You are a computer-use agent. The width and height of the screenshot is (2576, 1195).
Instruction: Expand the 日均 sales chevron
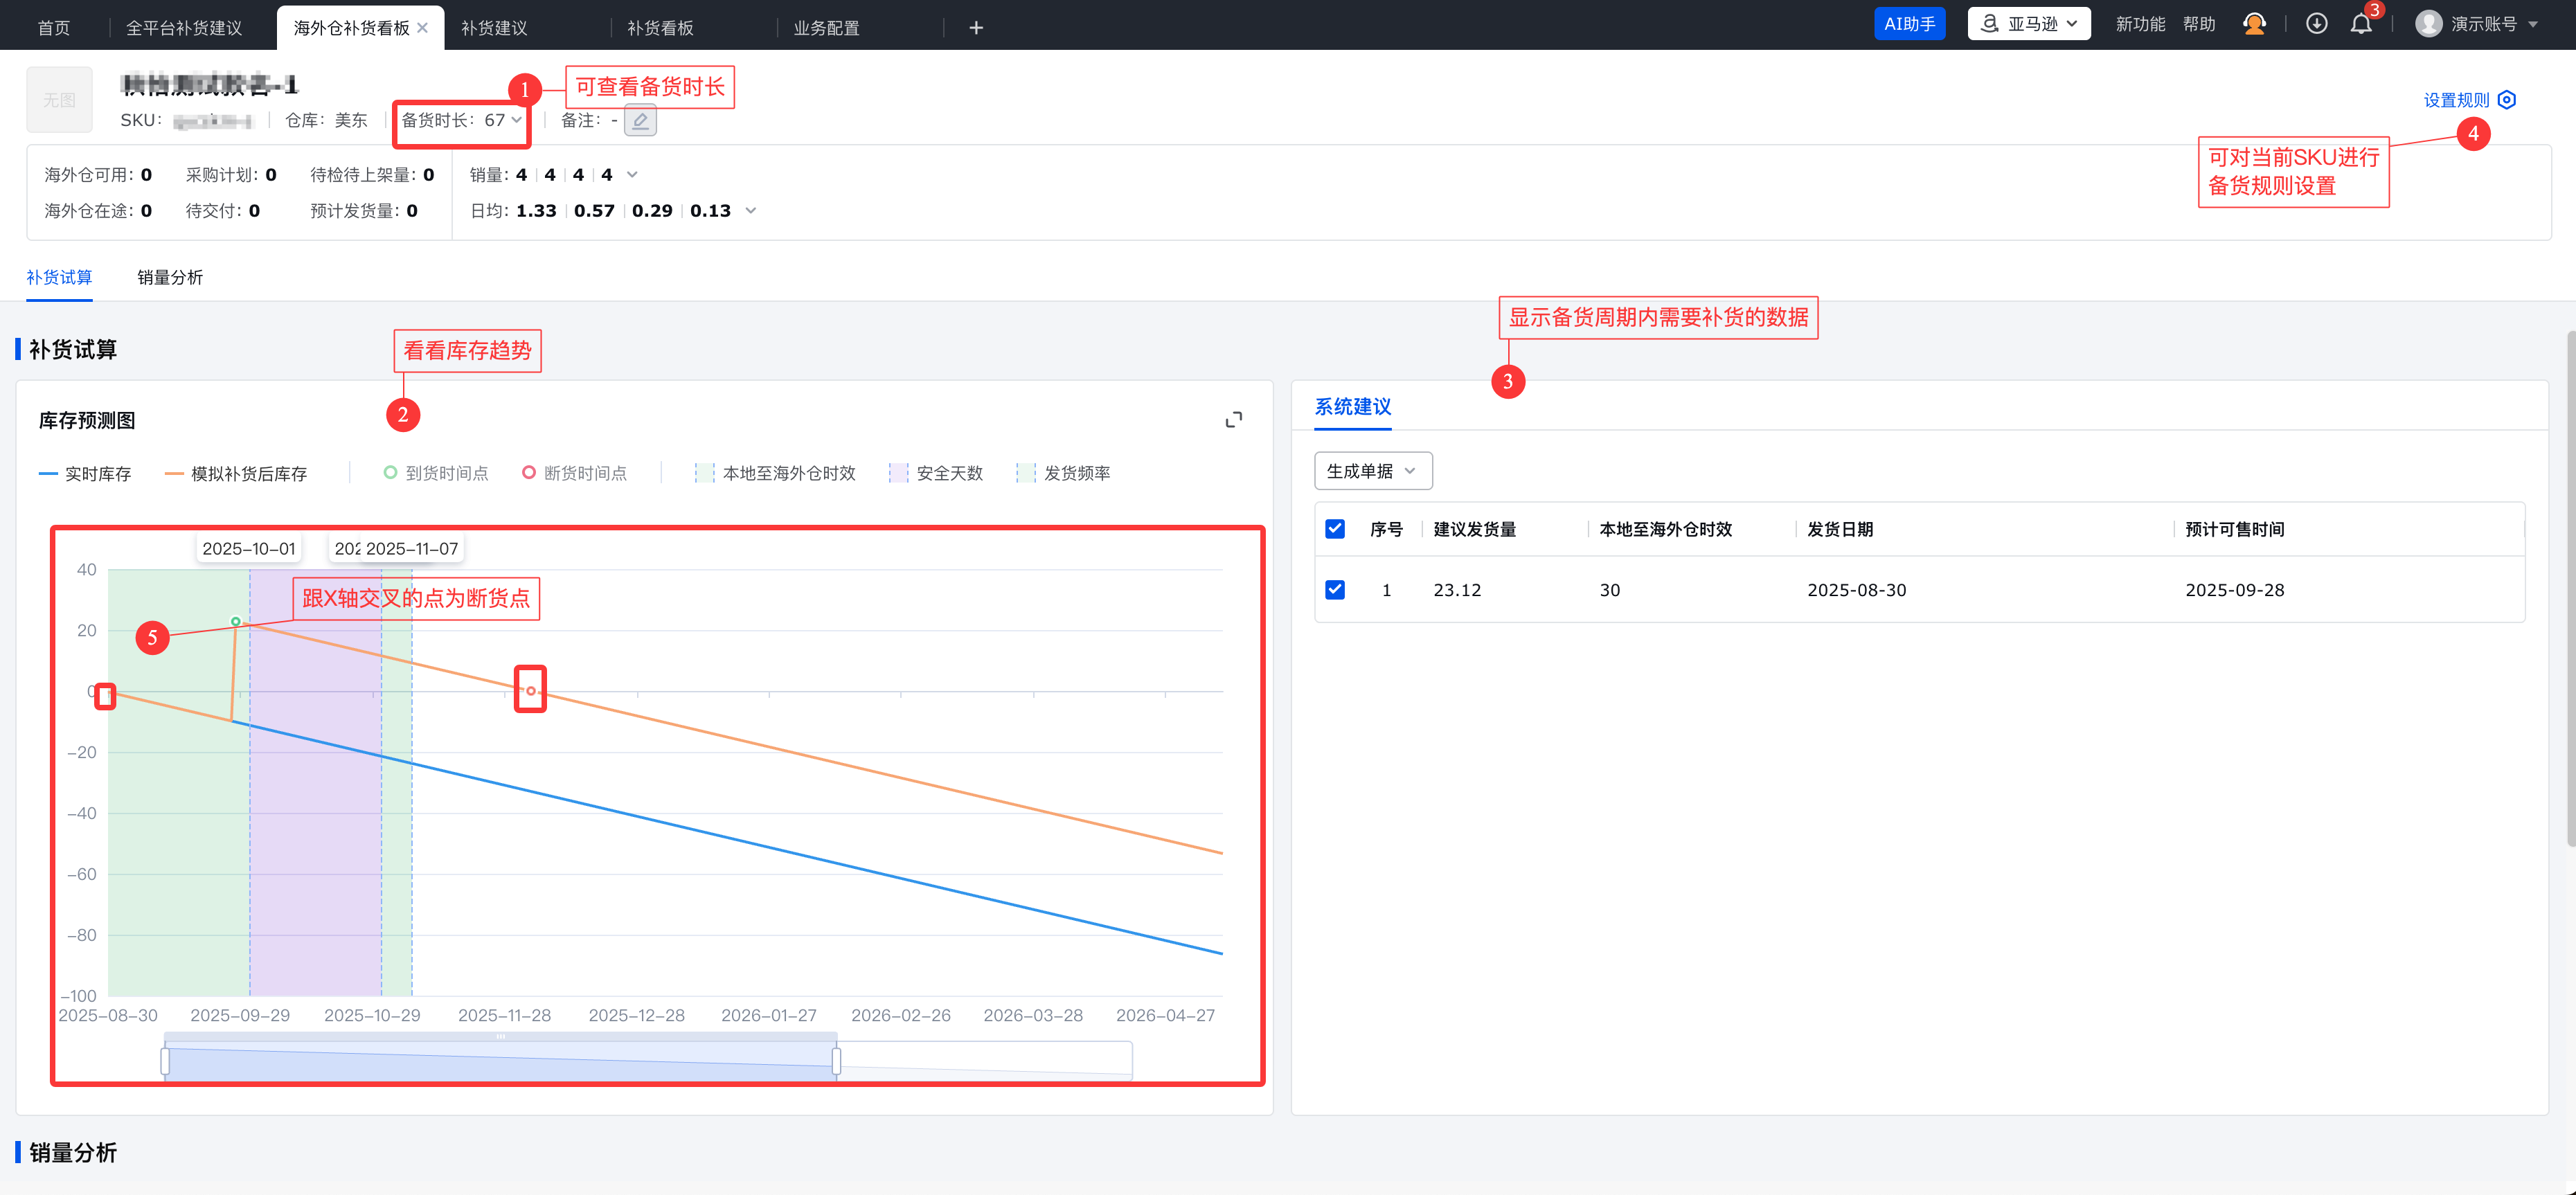click(x=751, y=211)
